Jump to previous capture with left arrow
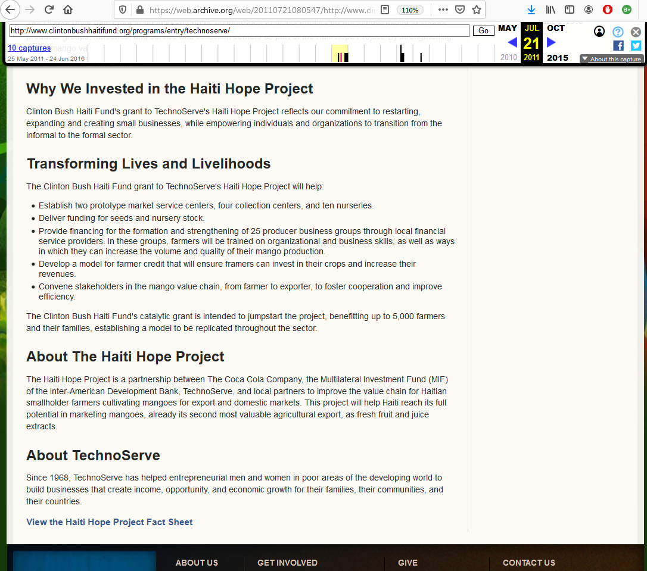 tap(512, 42)
